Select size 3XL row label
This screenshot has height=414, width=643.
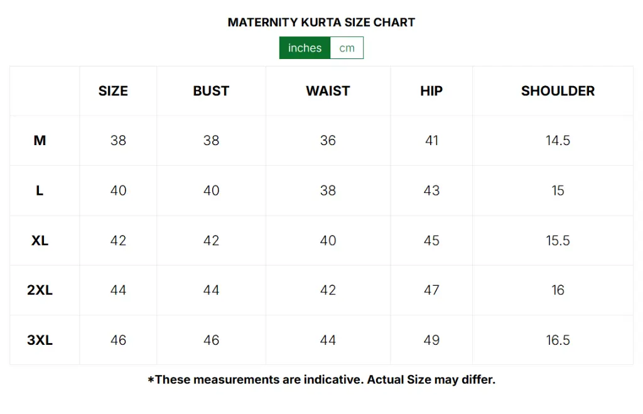[40, 339]
